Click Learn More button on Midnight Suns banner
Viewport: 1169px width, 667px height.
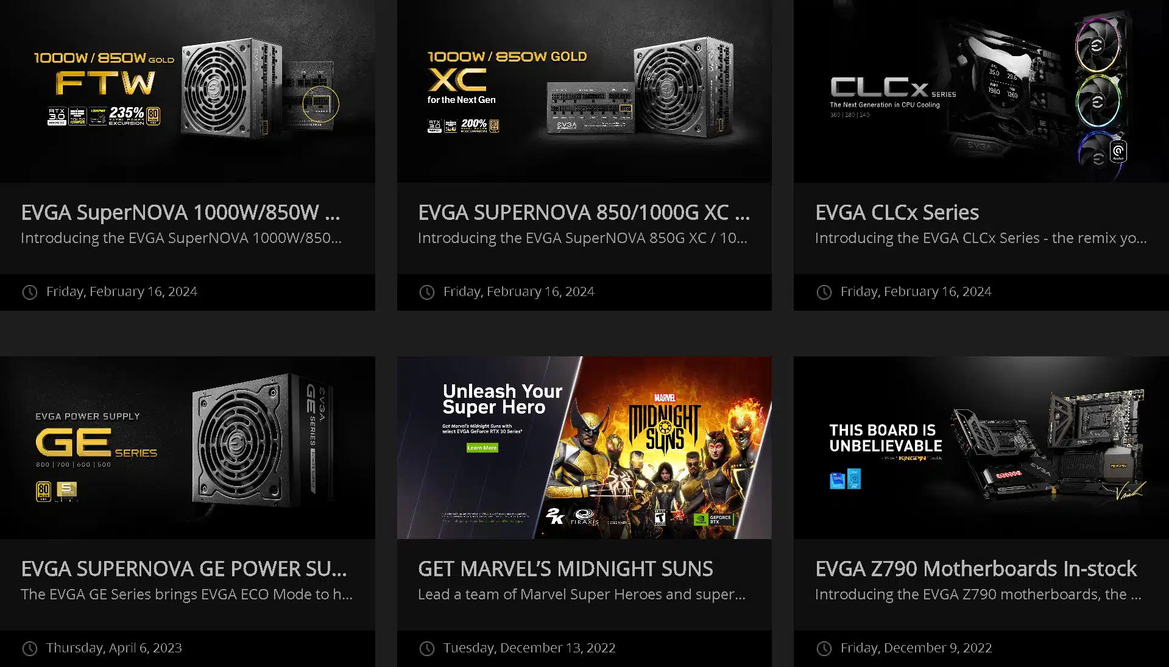[x=482, y=448]
